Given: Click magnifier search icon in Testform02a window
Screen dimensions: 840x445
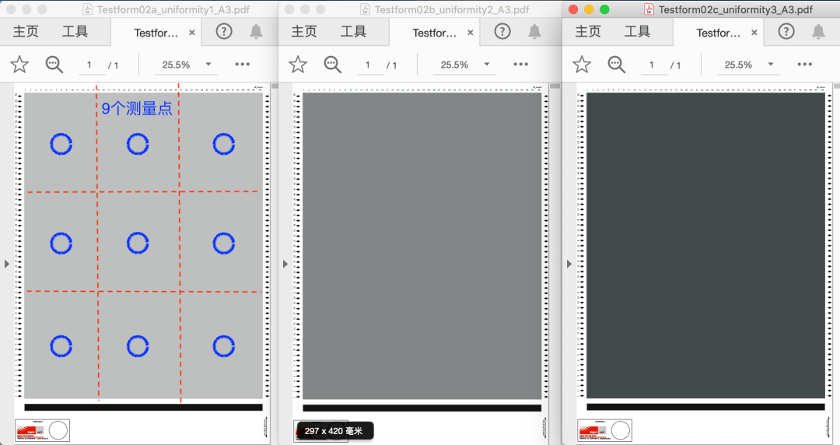Looking at the screenshot, I should coord(54,65).
